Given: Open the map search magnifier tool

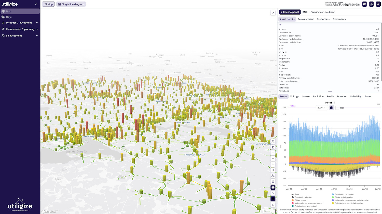Looking at the screenshot, I should (273, 170).
